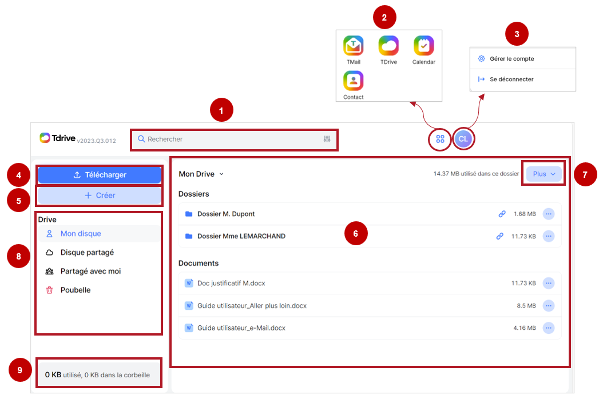Open search filter options icon
The image size is (603, 403).
coord(327,139)
